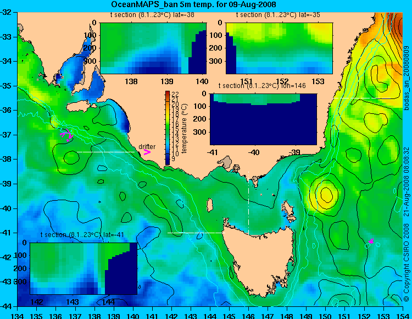
Task: Click the '145' longitude label on main bottom axis
Action: 229,316
